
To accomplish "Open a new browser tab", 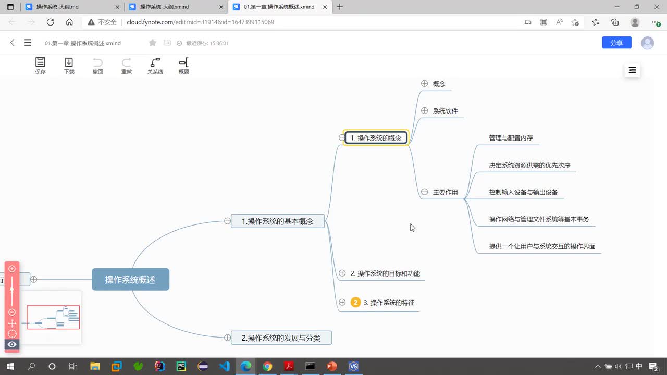I will click(340, 7).
